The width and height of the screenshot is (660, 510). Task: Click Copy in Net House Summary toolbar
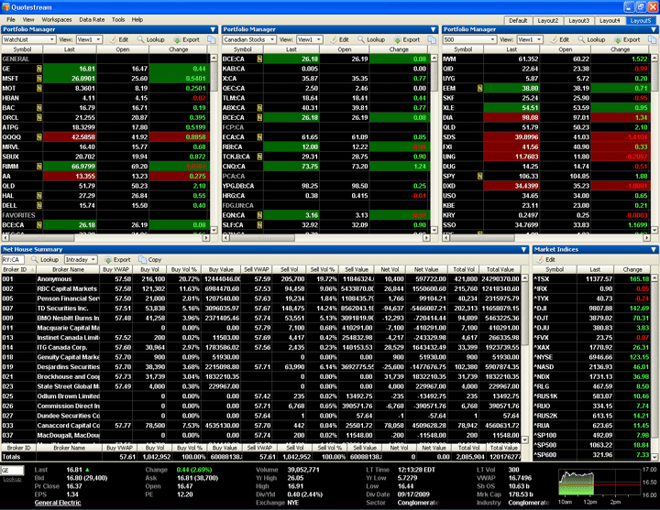pos(150,260)
